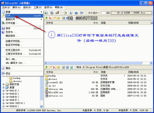
Task: Click the ultraiso.chm help file icon
Action: coord(46,89)
